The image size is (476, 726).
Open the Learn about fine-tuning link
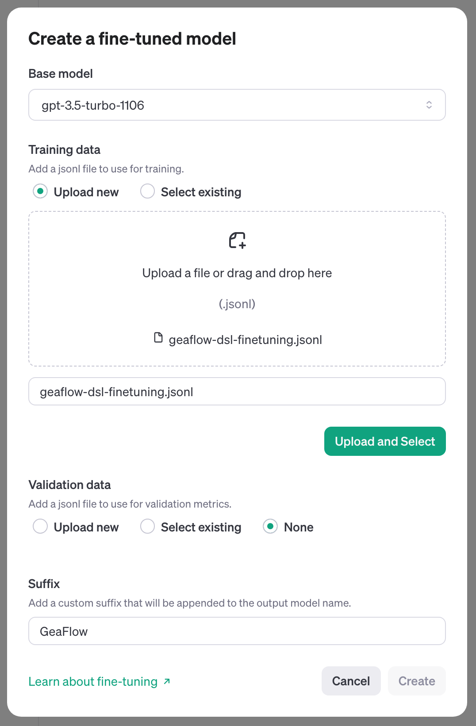93,682
